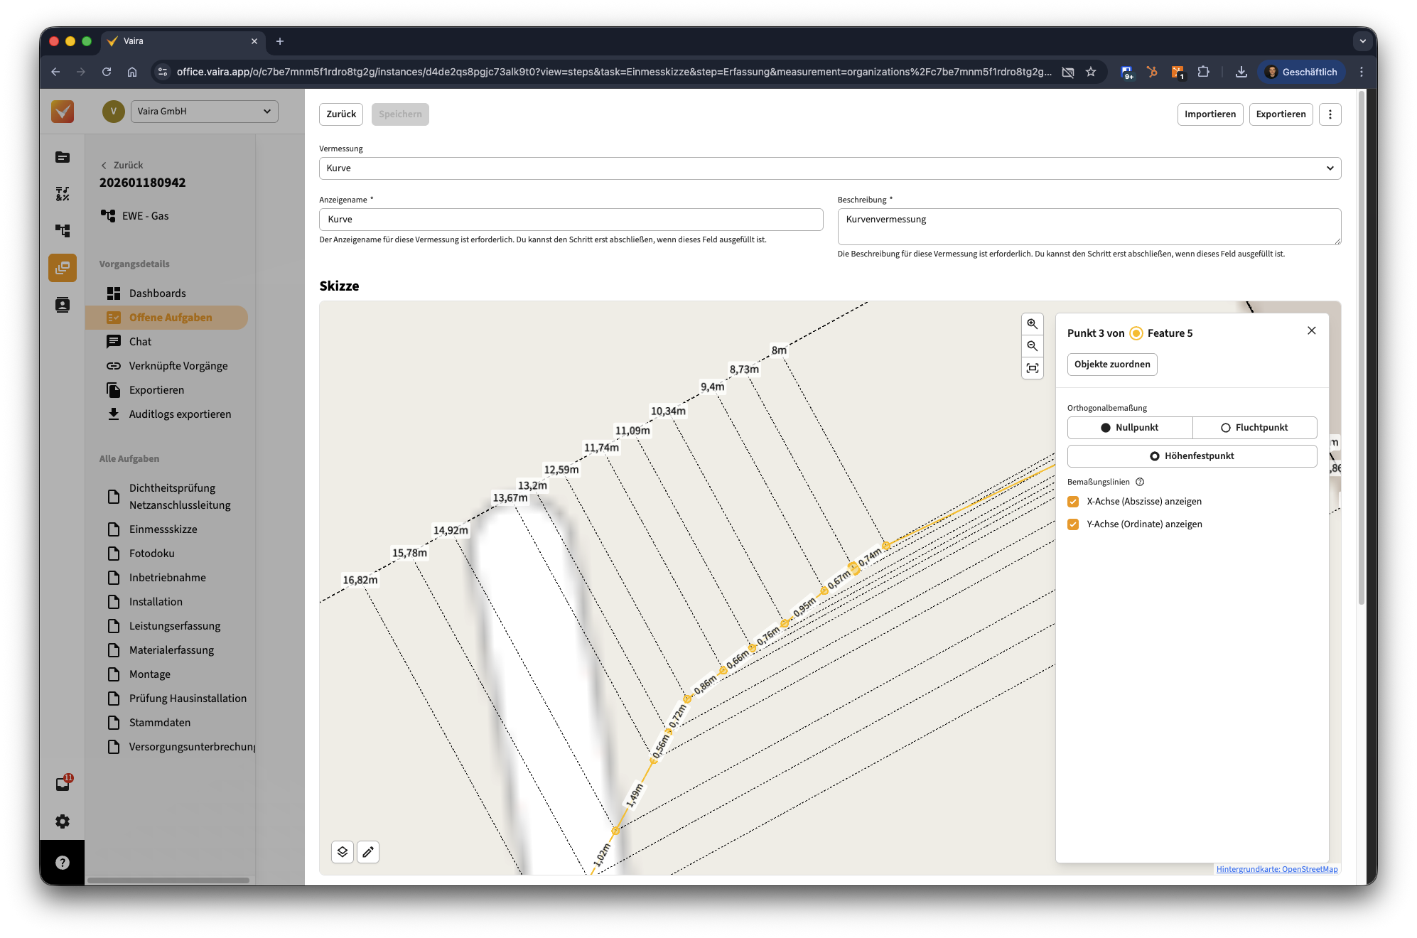Screen dimensions: 1417x938
Task: Click the zoom-out map control
Action: pyautogui.click(x=1032, y=346)
